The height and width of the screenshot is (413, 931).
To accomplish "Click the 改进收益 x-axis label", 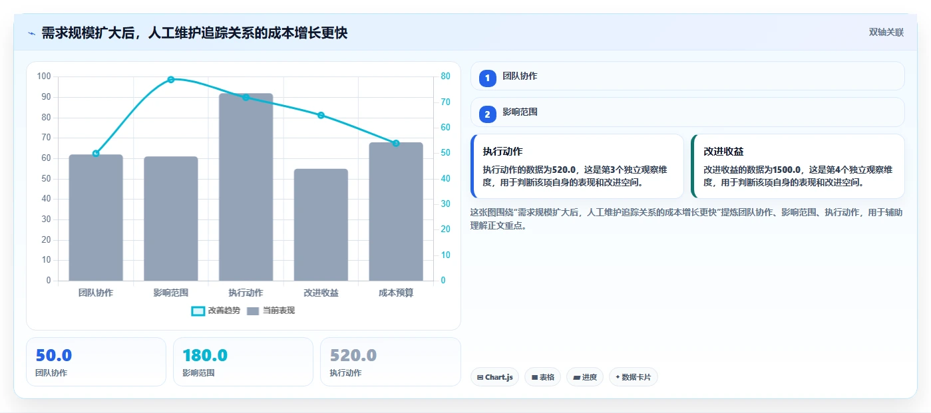I will pos(321,293).
